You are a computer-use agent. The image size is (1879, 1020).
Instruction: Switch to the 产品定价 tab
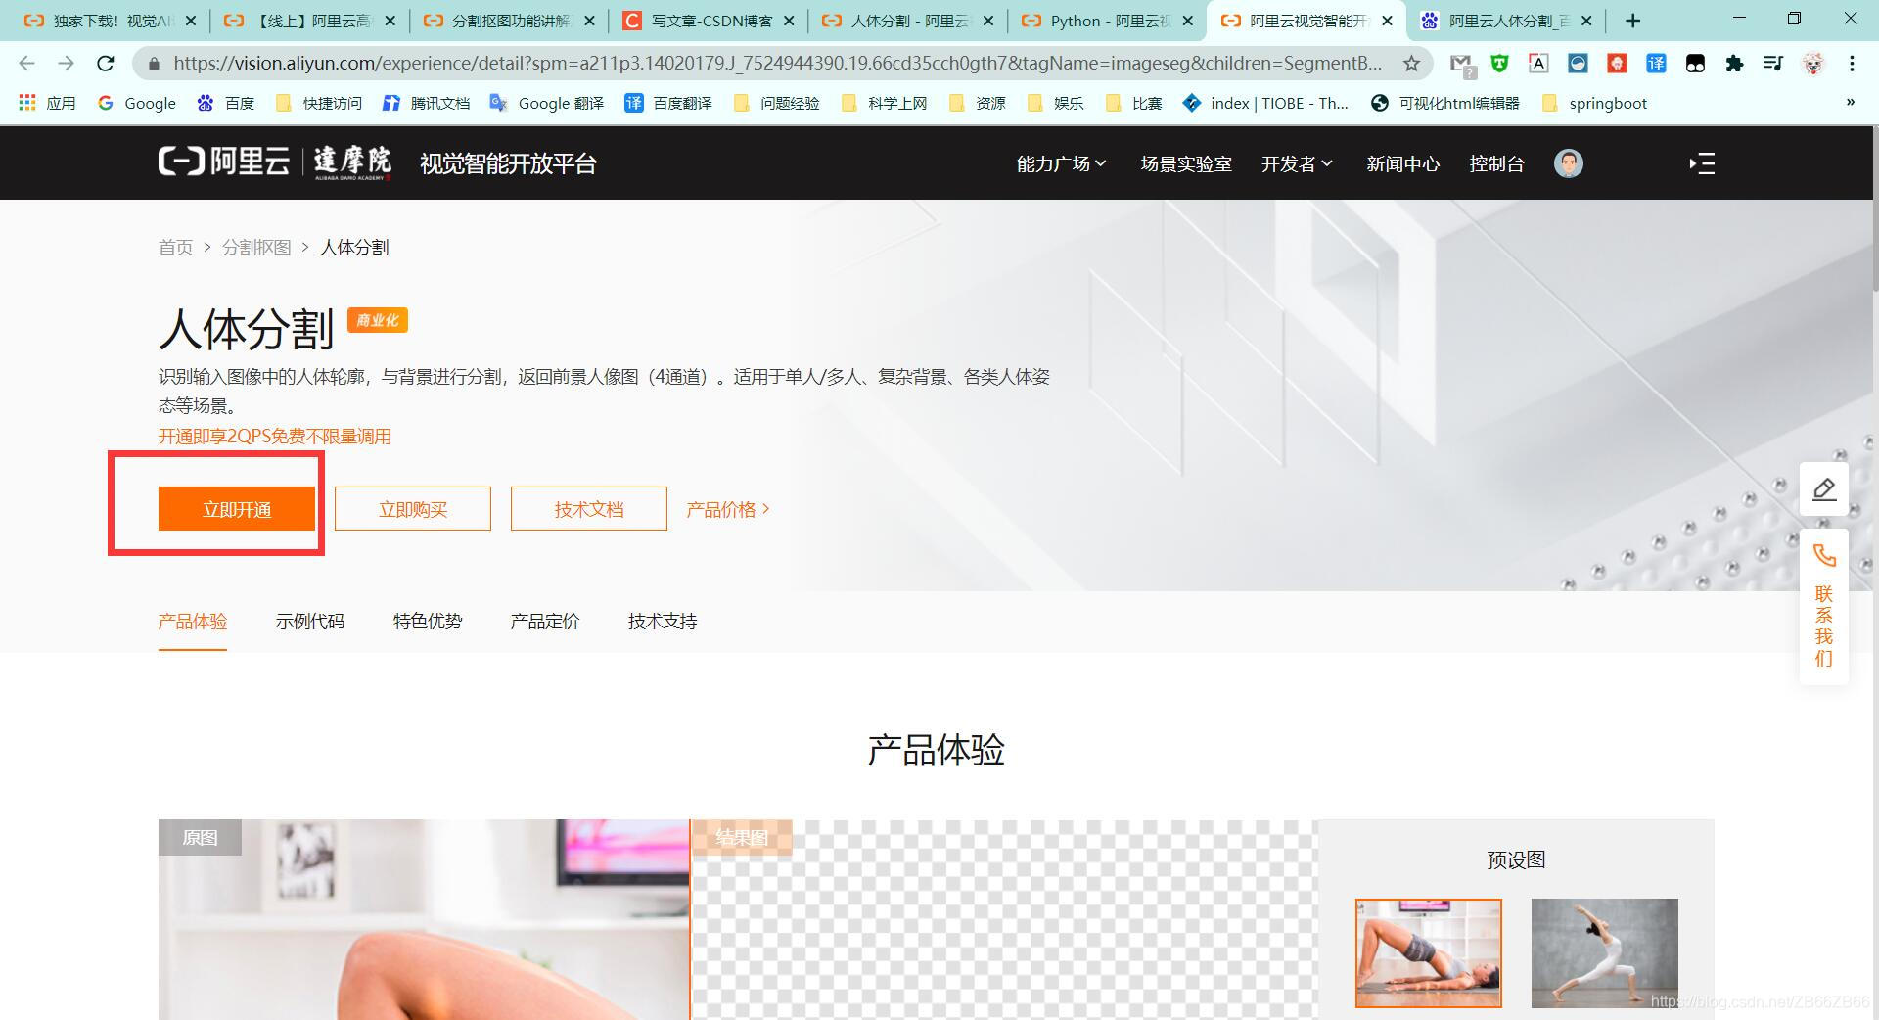(544, 621)
